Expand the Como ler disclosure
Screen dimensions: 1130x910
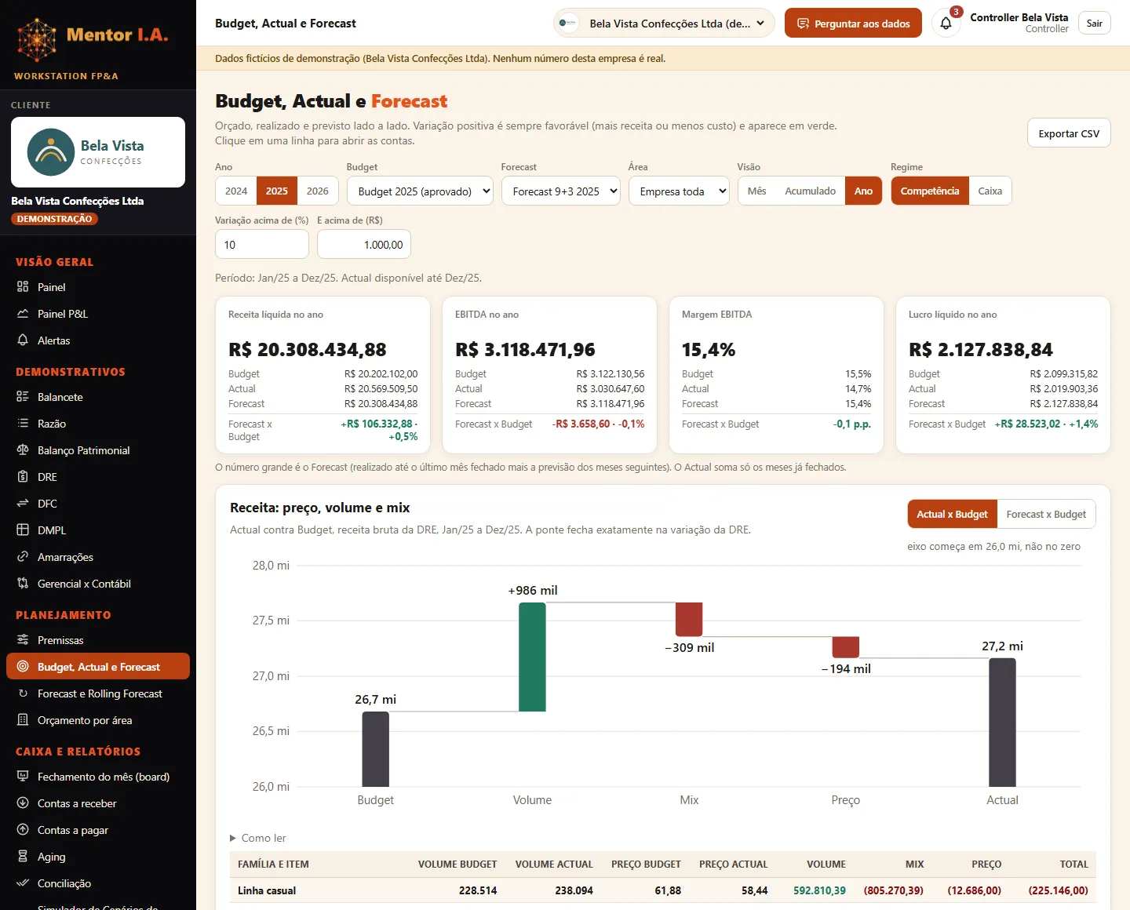point(258,838)
